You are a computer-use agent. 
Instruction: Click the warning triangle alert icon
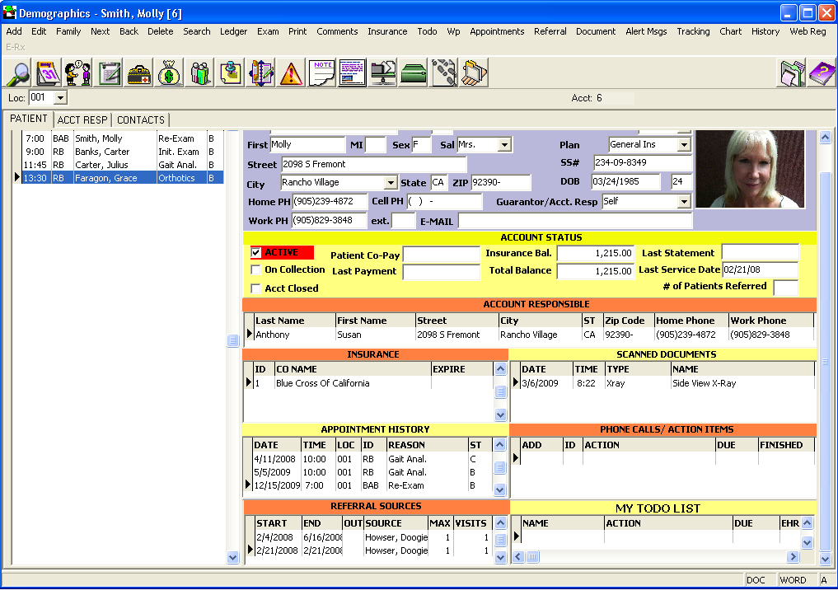291,73
